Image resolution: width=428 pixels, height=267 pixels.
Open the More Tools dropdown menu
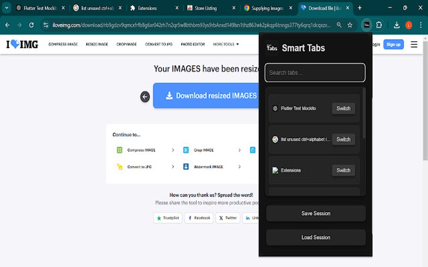click(225, 44)
